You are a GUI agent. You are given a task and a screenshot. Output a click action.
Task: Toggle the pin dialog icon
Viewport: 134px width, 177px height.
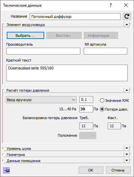(x=6, y=170)
